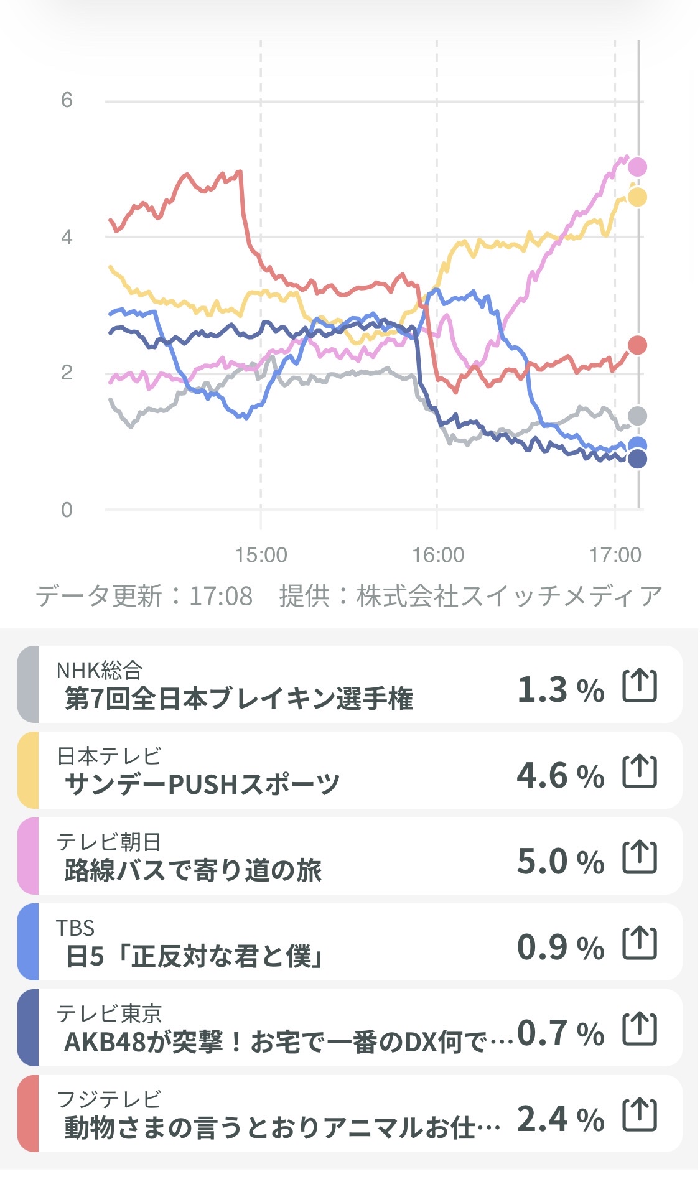Screen dimensions: 700x1192
Task: Tap share icon for フジテレビ row
Action: (x=640, y=1115)
